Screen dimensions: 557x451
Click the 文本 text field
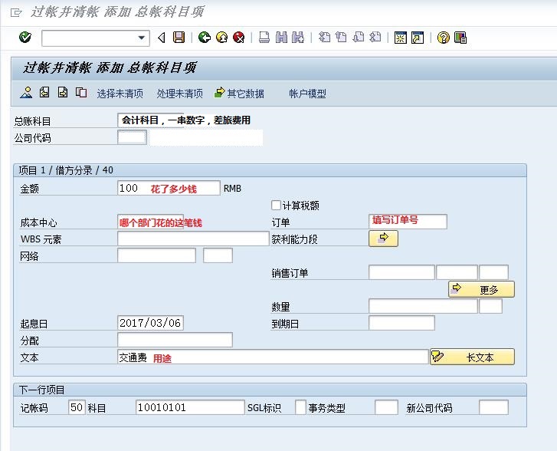coord(273,357)
